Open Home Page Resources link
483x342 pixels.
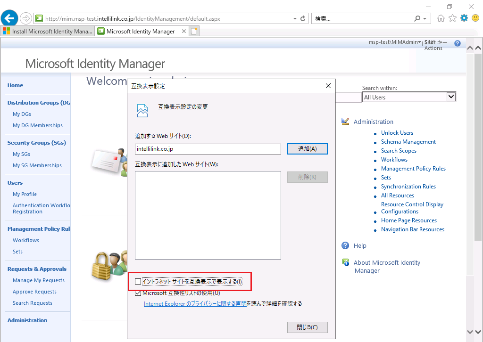(x=409, y=220)
